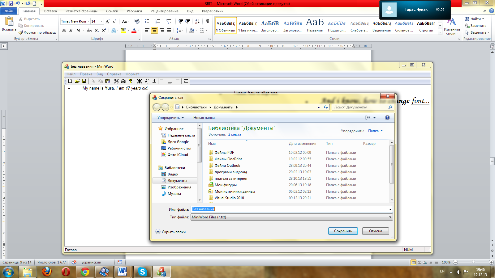Click Отмена button
This screenshot has height=278, width=495.
(x=376, y=231)
